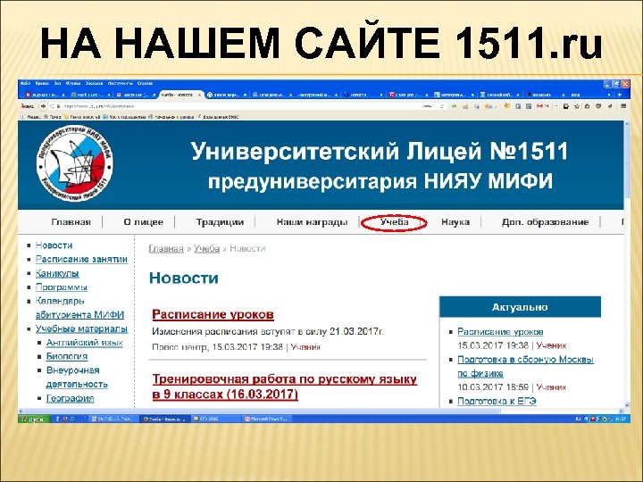Click Учеба in the breadcrumb trail
This screenshot has width=643, height=482.
206,249
